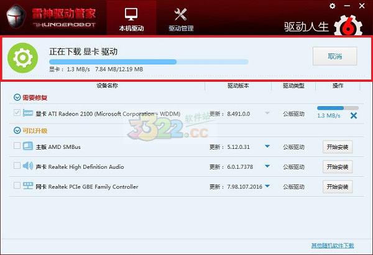Viewport: 373px width, 255px height.
Task: Minimize the driver manager window
Action: 347,6
